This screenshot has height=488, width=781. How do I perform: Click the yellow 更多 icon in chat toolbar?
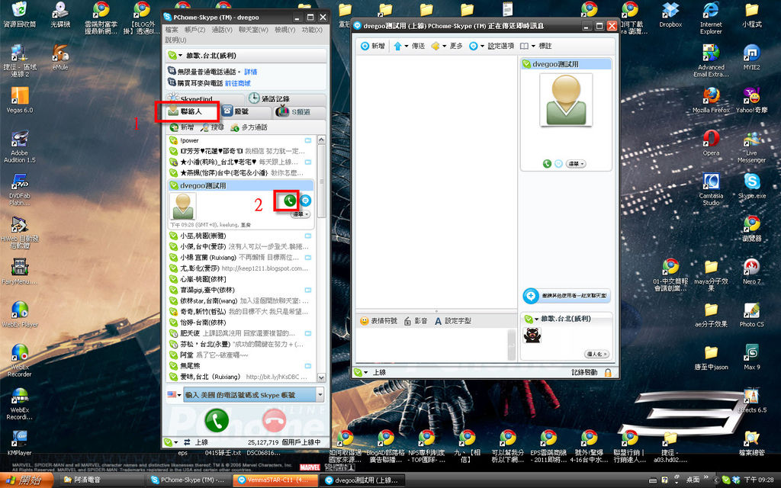(x=435, y=46)
